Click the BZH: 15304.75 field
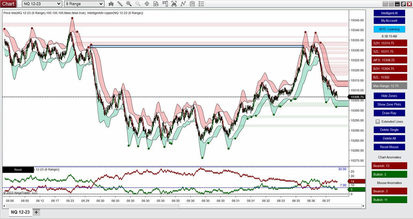 click(x=389, y=69)
